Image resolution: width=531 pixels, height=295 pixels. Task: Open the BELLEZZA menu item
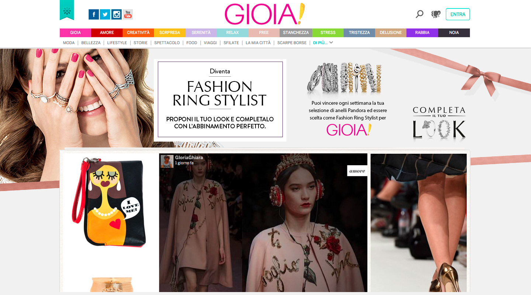click(x=91, y=43)
